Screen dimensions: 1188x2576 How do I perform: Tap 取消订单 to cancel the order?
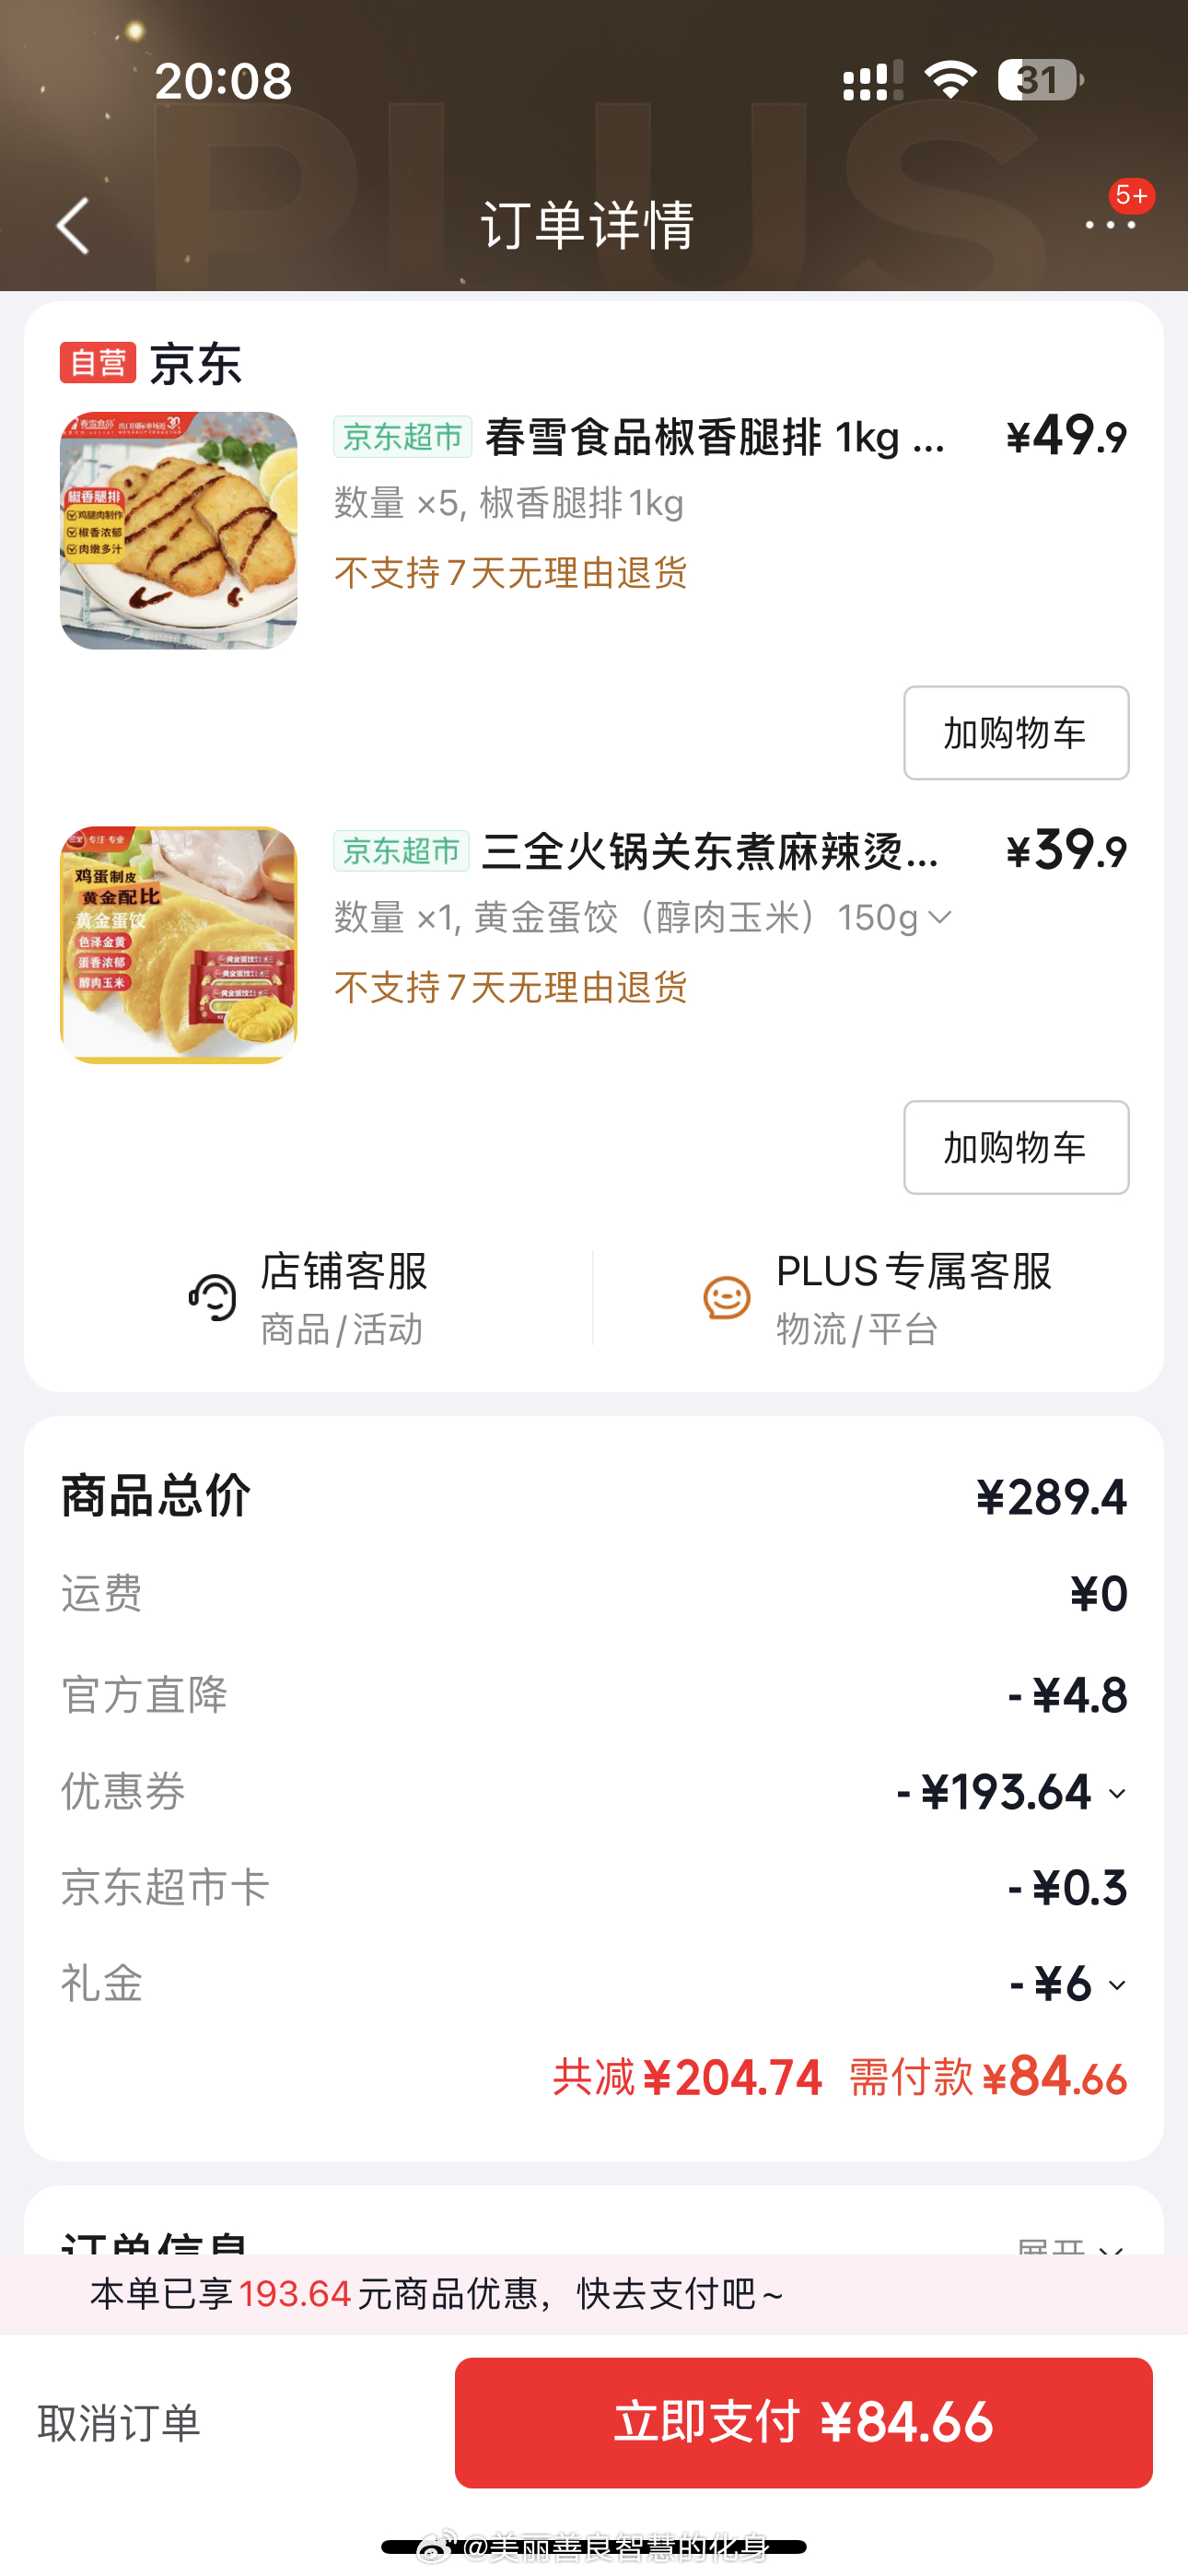[x=119, y=2424]
